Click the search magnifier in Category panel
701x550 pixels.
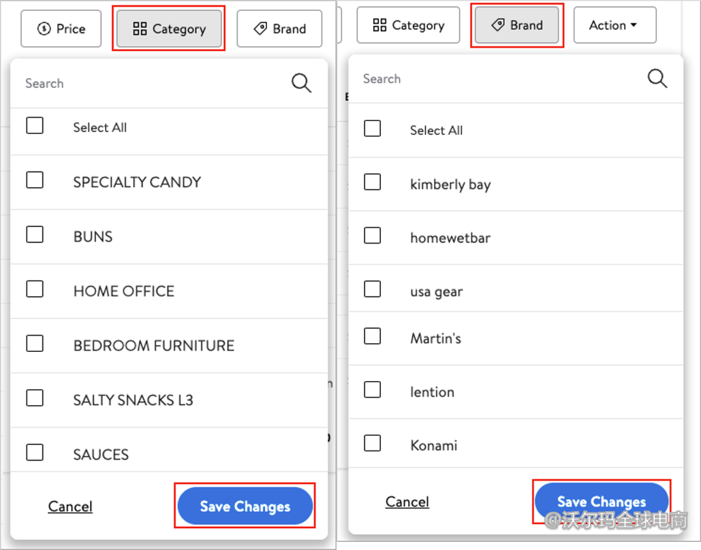coord(301,83)
